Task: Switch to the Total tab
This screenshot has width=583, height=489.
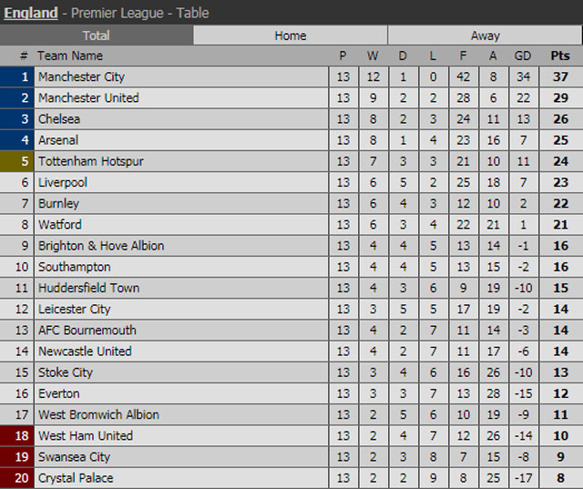Action: (97, 36)
